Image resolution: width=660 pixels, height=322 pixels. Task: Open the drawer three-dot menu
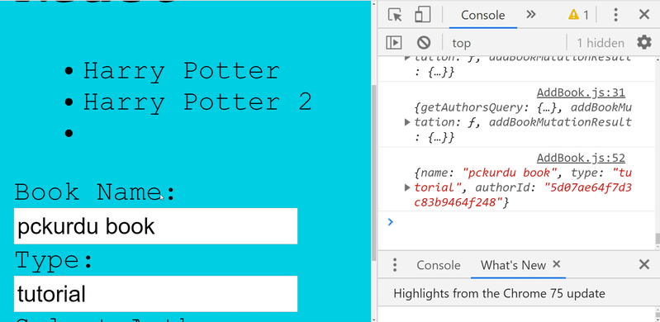pos(395,265)
